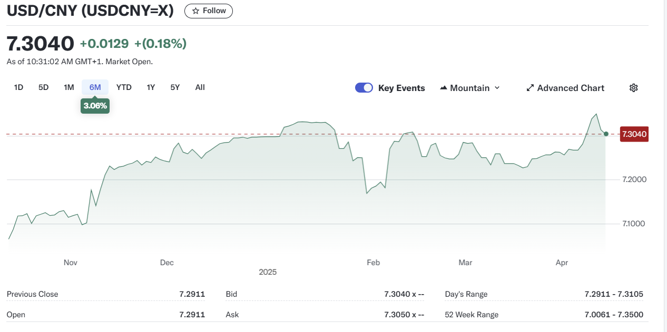Choose the 1M time range
The height and width of the screenshot is (332, 667).
(x=68, y=87)
